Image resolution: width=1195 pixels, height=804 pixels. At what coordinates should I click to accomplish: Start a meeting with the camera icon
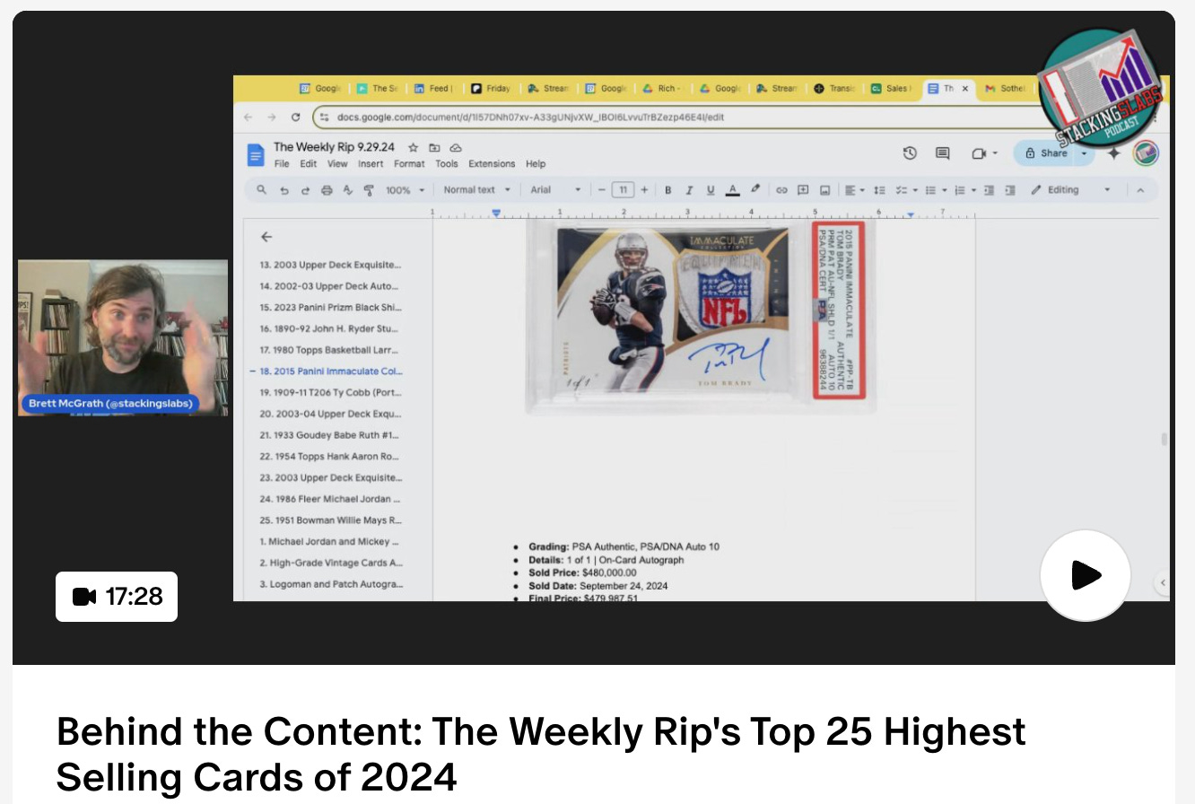tap(979, 153)
